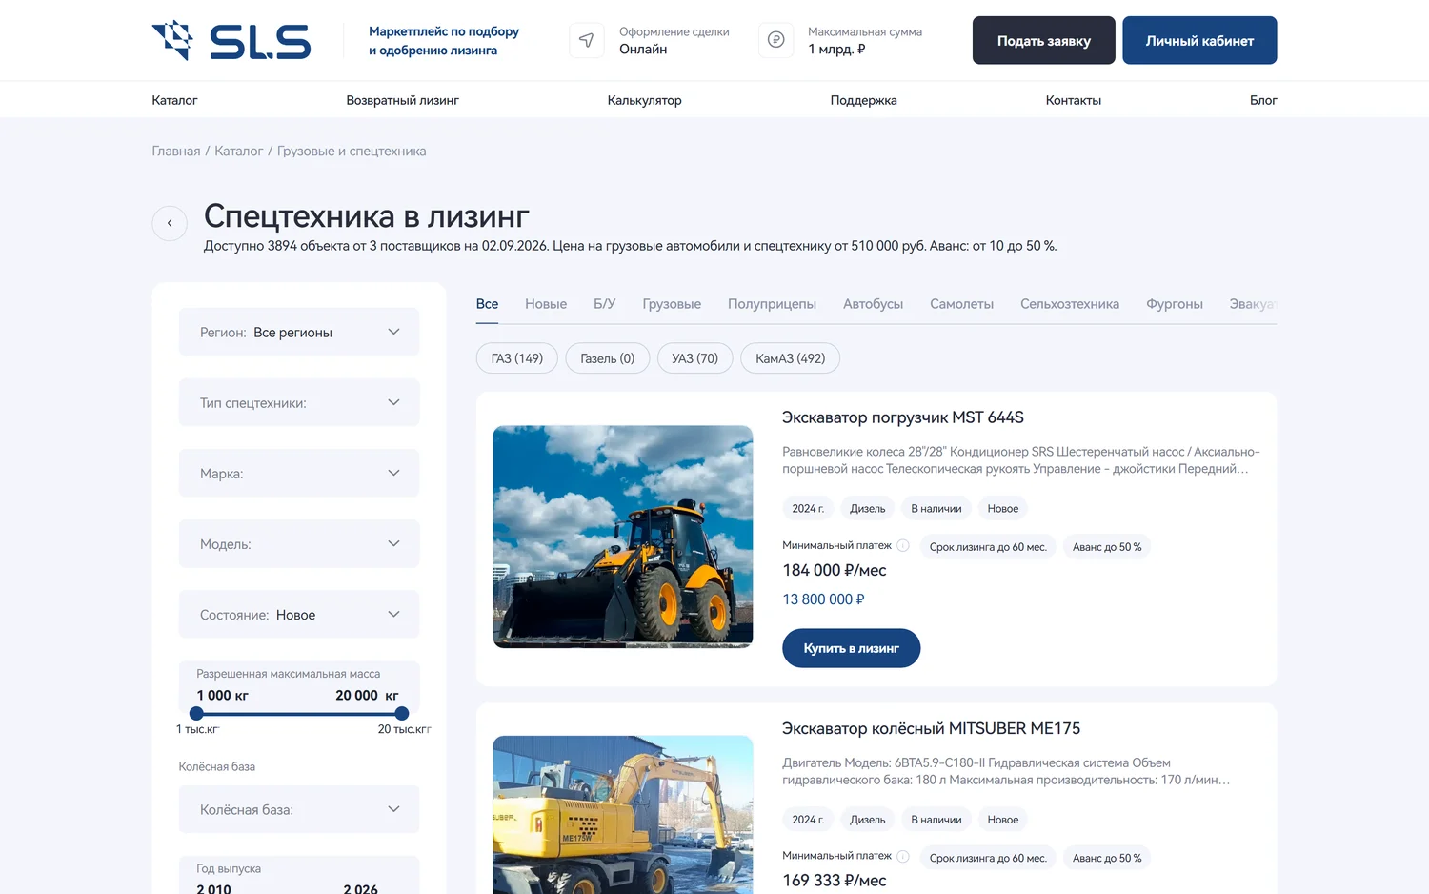
Task: Expand the Состояние: Новое dropdown
Action: [x=299, y=615]
